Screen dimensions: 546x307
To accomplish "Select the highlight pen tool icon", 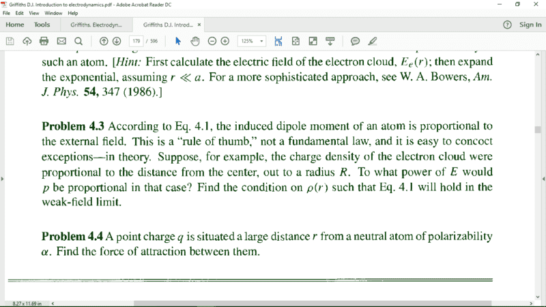I will pyautogui.click(x=372, y=41).
